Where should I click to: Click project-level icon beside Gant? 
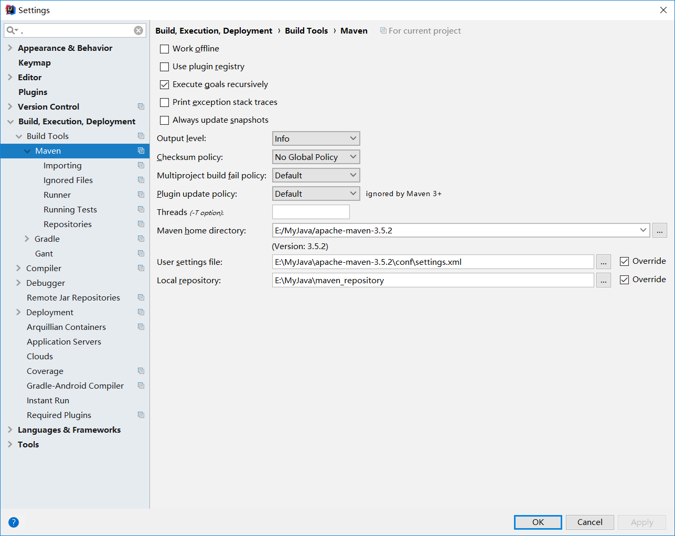(141, 253)
